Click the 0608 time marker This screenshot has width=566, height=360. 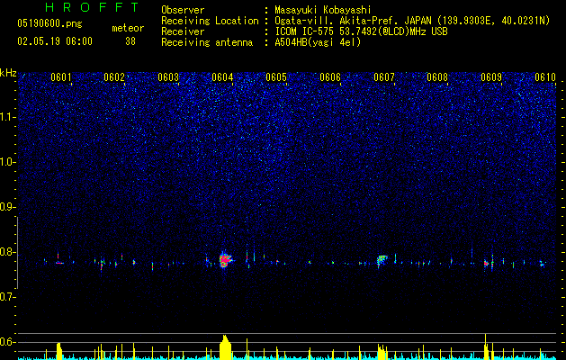pyautogui.click(x=437, y=77)
